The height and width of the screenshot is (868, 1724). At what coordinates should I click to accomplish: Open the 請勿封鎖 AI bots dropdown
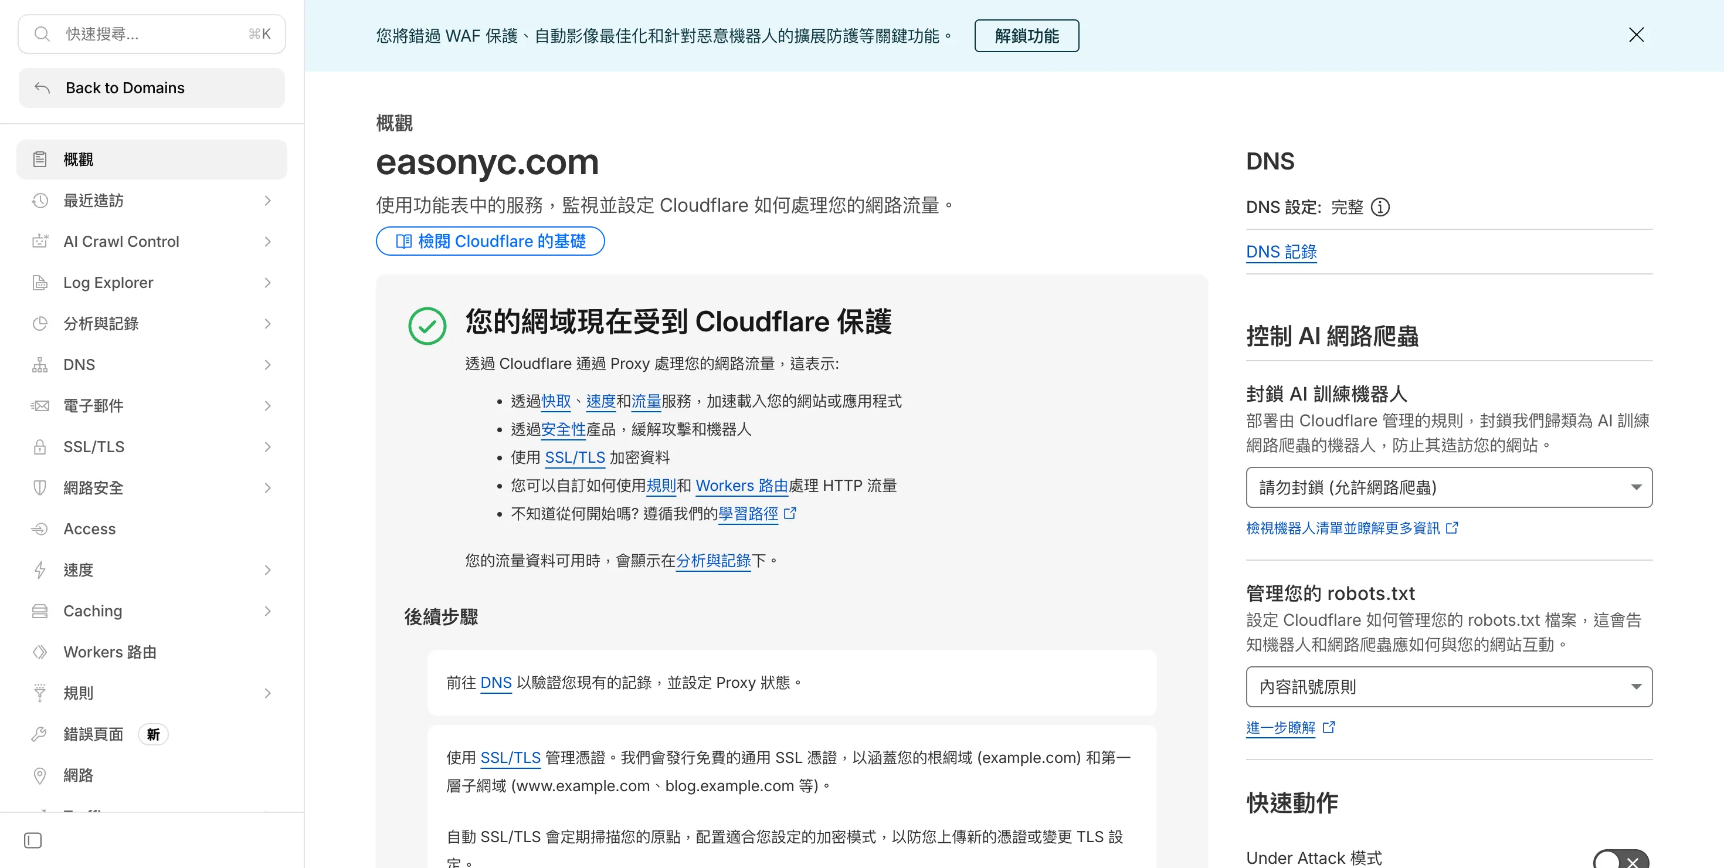[1448, 487]
